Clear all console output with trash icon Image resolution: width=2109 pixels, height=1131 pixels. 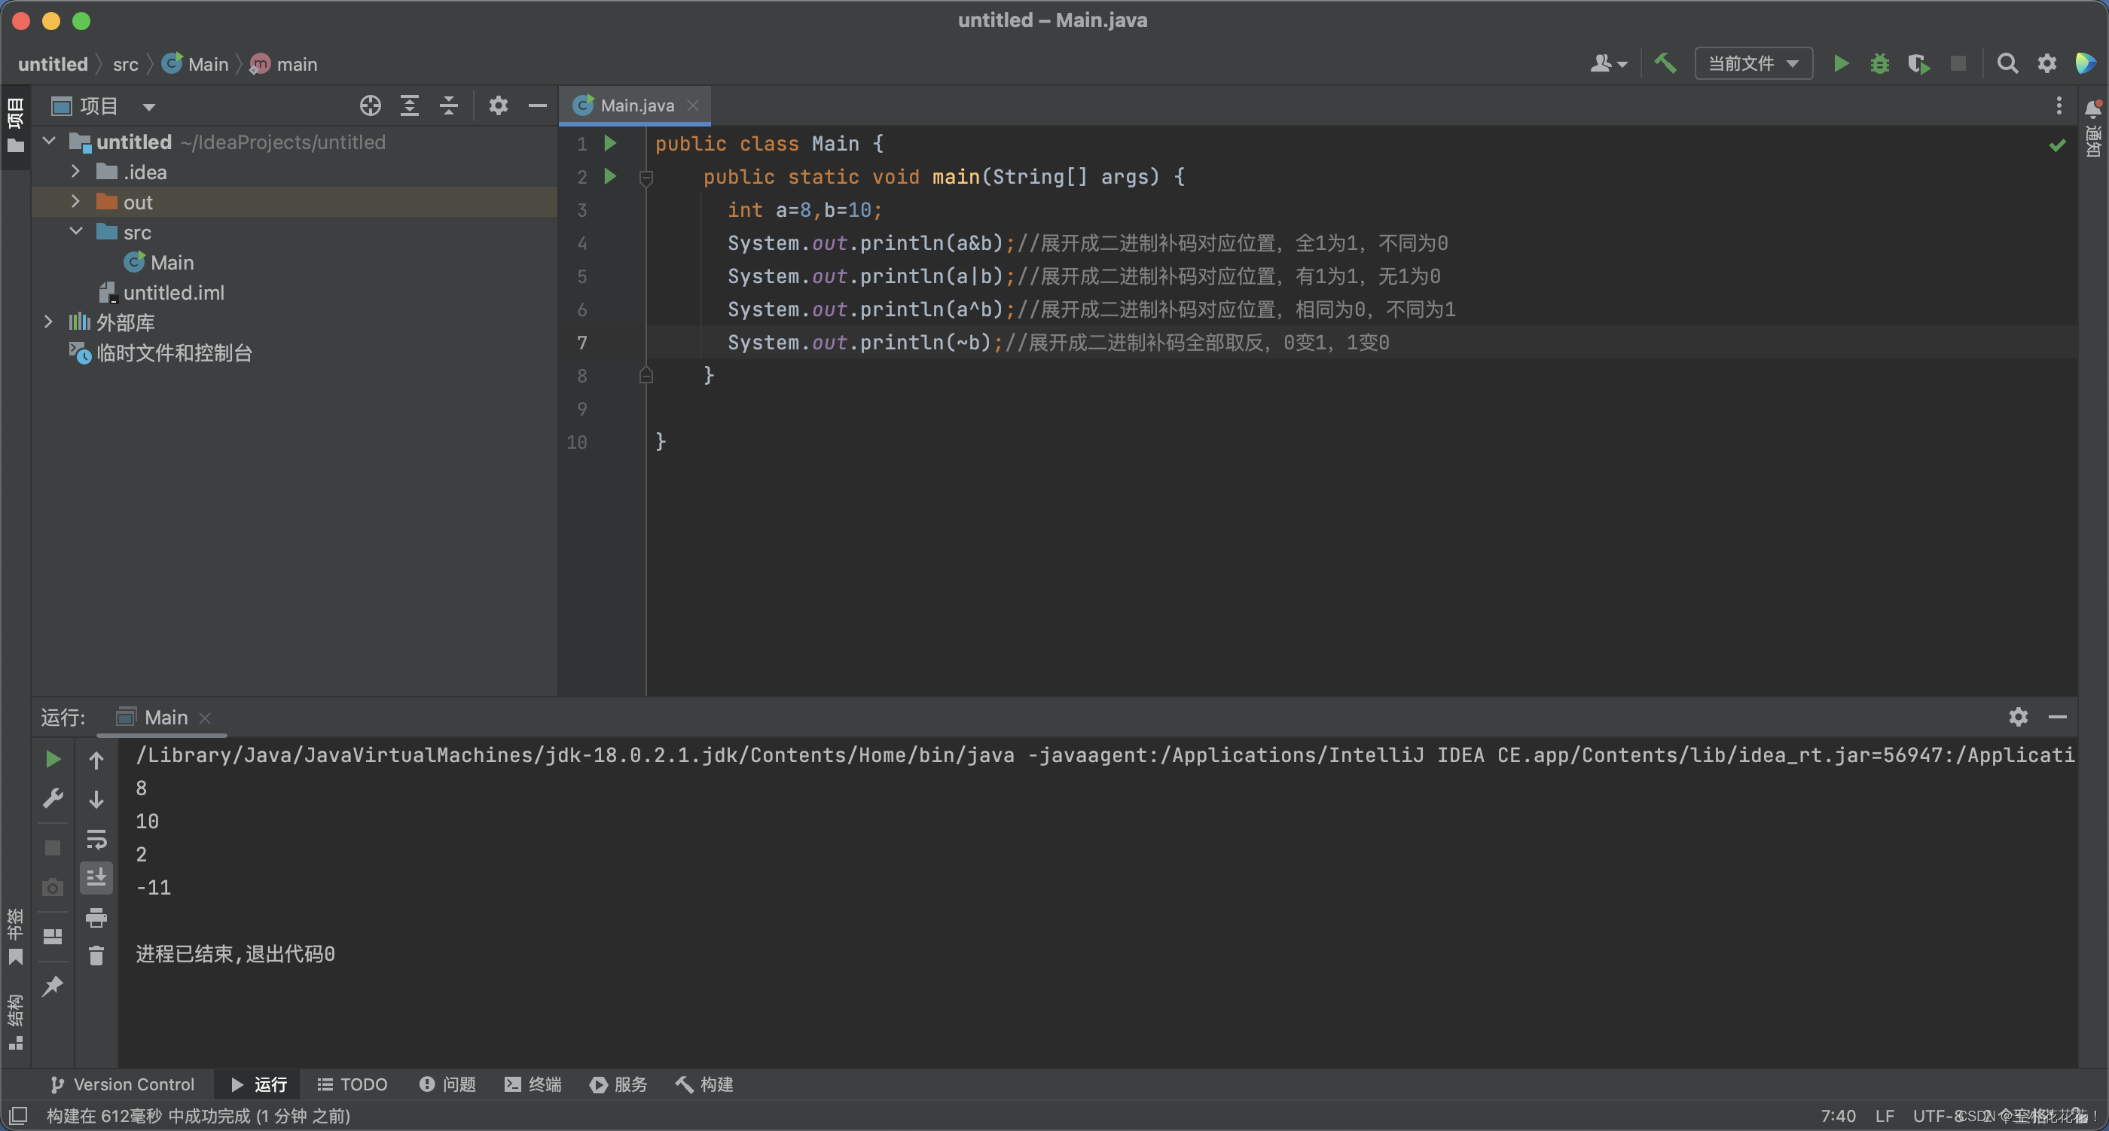point(96,956)
